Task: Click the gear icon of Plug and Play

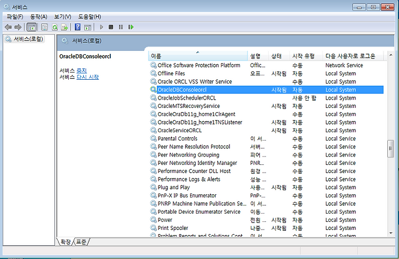Action: [153, 187]
